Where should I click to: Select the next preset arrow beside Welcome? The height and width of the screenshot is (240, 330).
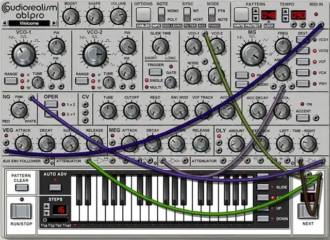54,23
